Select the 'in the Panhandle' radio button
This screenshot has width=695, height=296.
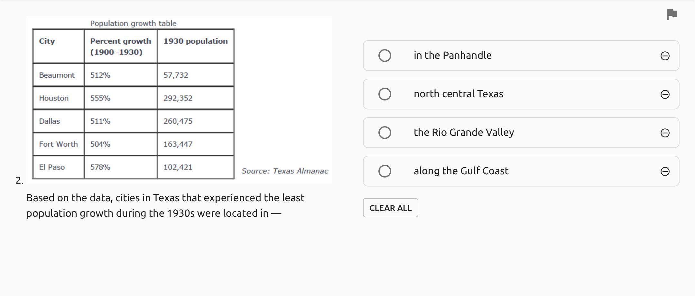pyautogui.click(x=385, y=56)
